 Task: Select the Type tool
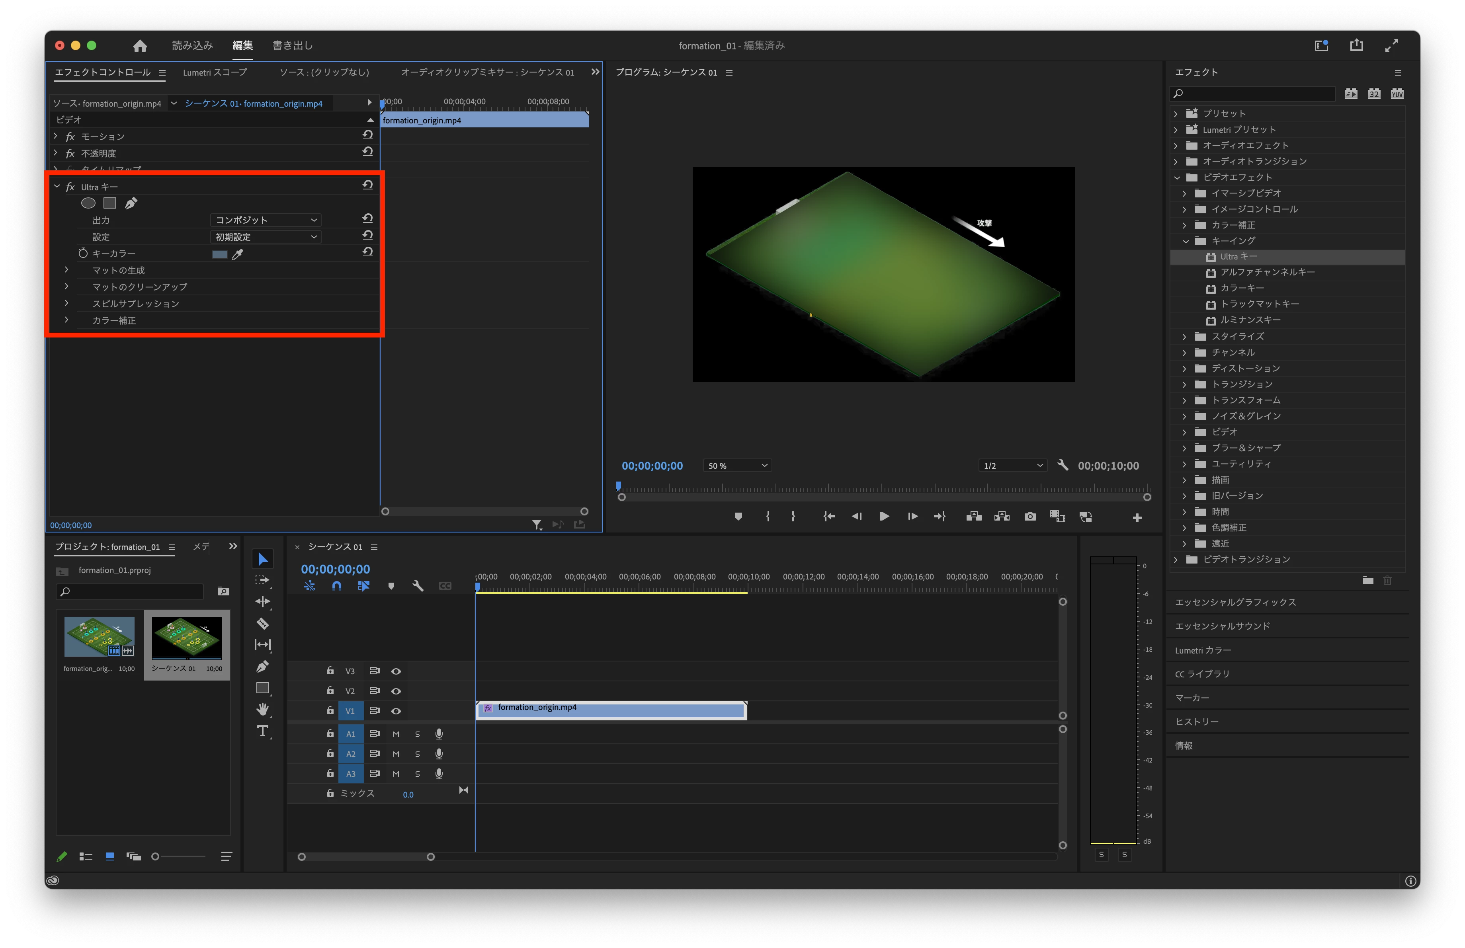[x=263, y=731]
